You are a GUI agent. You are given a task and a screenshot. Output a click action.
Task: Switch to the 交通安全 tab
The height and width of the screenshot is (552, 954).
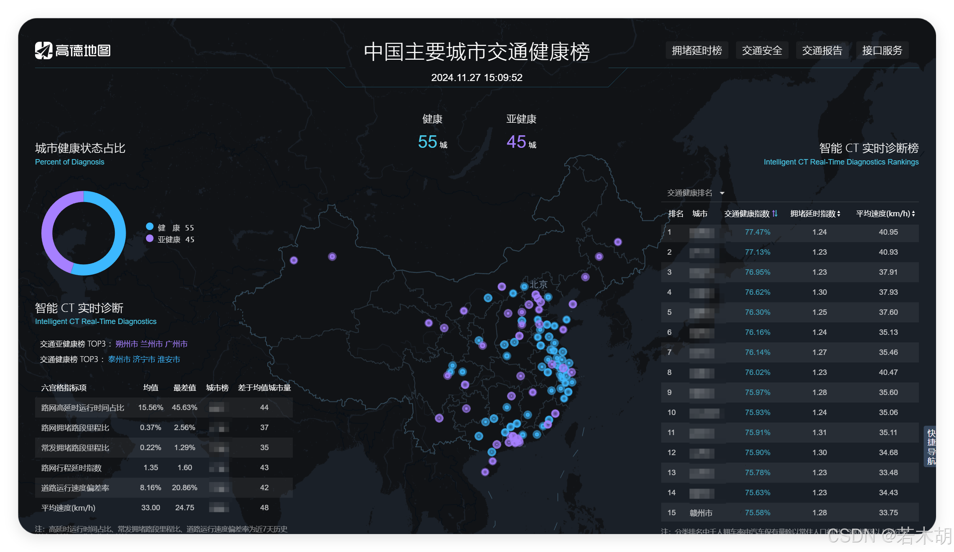coord(762,51)
